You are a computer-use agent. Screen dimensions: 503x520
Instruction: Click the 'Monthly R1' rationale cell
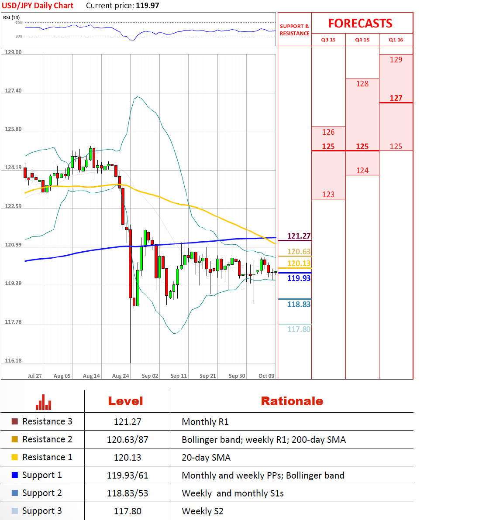205,422
